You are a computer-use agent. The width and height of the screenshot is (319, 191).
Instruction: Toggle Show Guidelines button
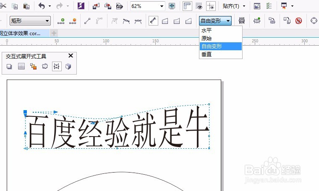[211, 6]
